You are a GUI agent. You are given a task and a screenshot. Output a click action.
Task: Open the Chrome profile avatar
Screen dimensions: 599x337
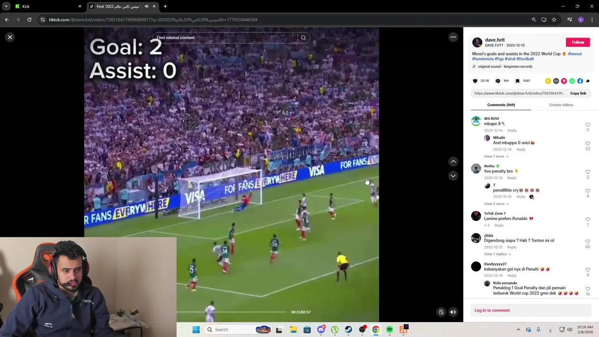581,20
